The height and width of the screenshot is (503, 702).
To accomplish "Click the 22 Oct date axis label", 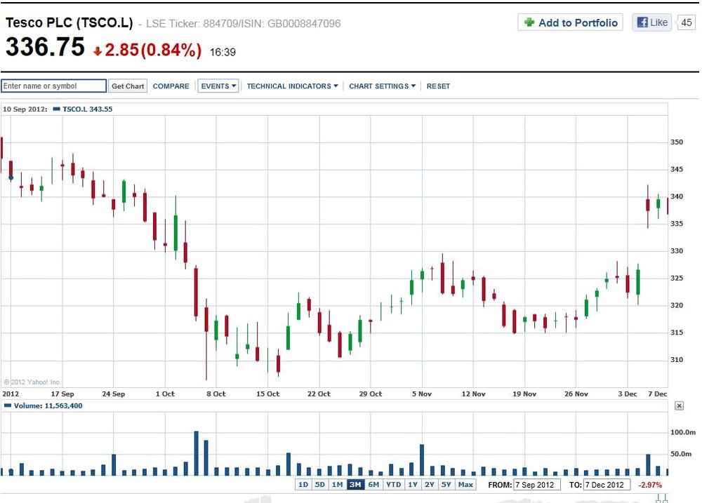I will tap(319, 394).
